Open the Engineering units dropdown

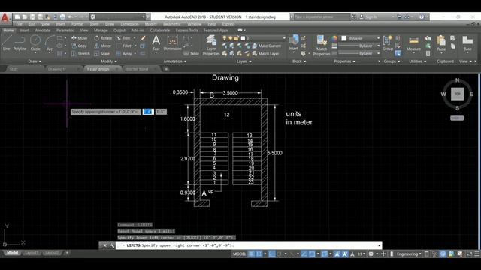point(409,253)
